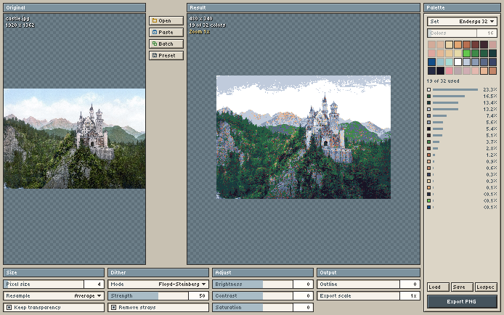Open the Batch processing button
The height and width of the screenshot is (315, 504).
pyautogui.click(x=166, y=44)
